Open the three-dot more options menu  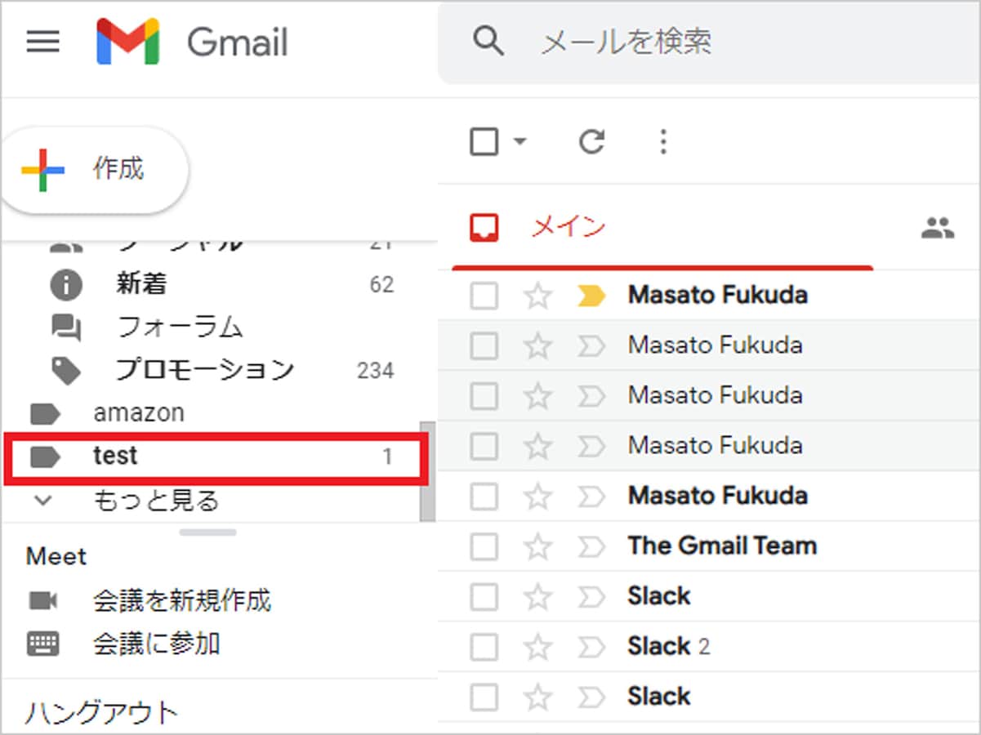point(663,142)
